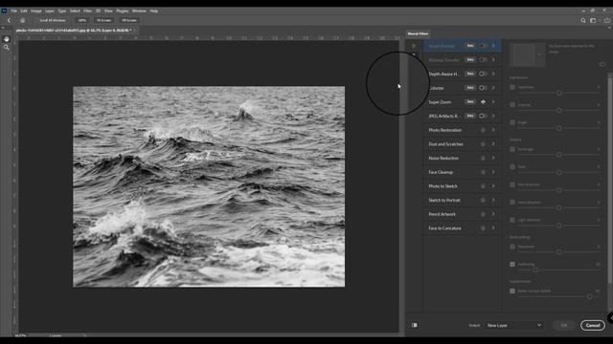Click info icon beside Photo to Sketch

click(483, 186)
